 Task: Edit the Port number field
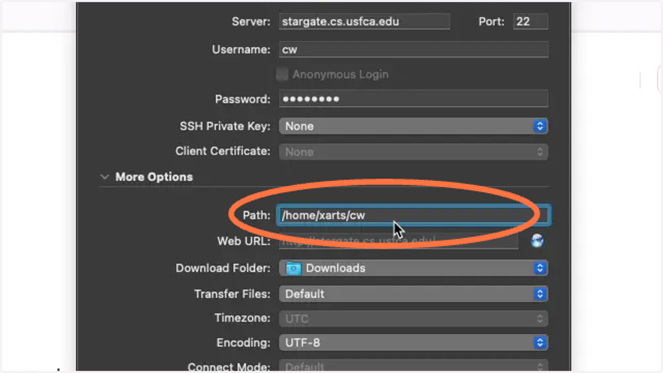coord(530,22)
